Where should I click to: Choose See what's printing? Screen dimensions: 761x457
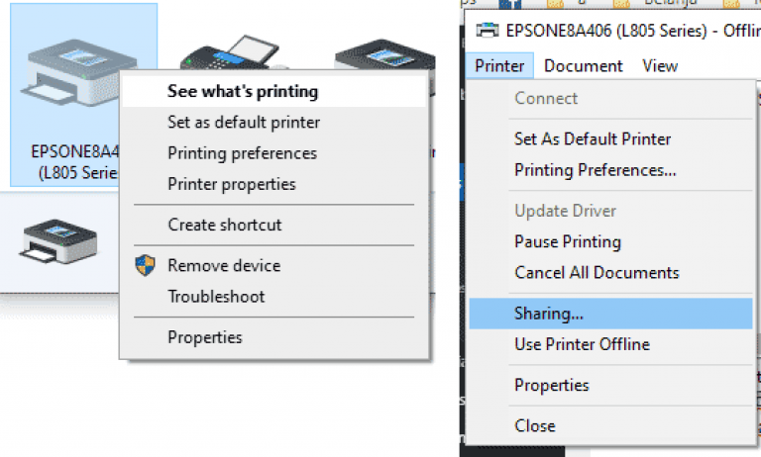(243, 91)
